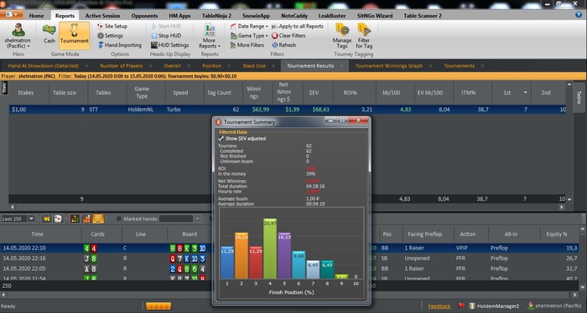Click playing cards replayer icon
The height and width of the screenshot is (313, 587).
click(58, 219)
